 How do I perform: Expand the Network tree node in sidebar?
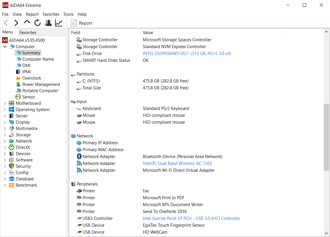[x=5, y=141]
